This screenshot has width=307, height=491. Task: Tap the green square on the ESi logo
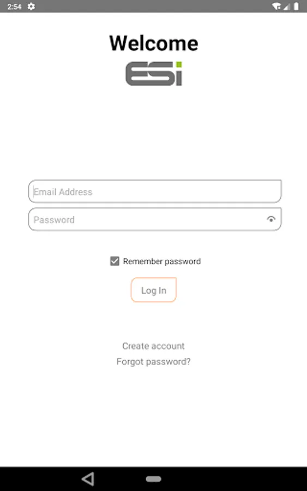tap(179, 64)
